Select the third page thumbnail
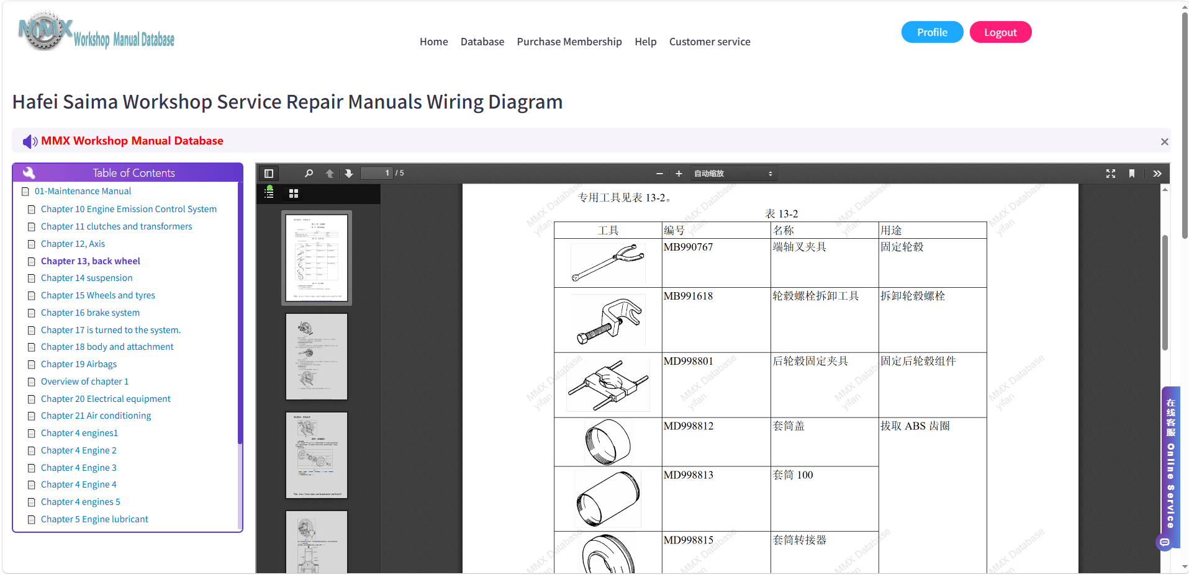The width and height of the screenshot is (1189, 575). [x=317, y=455]
